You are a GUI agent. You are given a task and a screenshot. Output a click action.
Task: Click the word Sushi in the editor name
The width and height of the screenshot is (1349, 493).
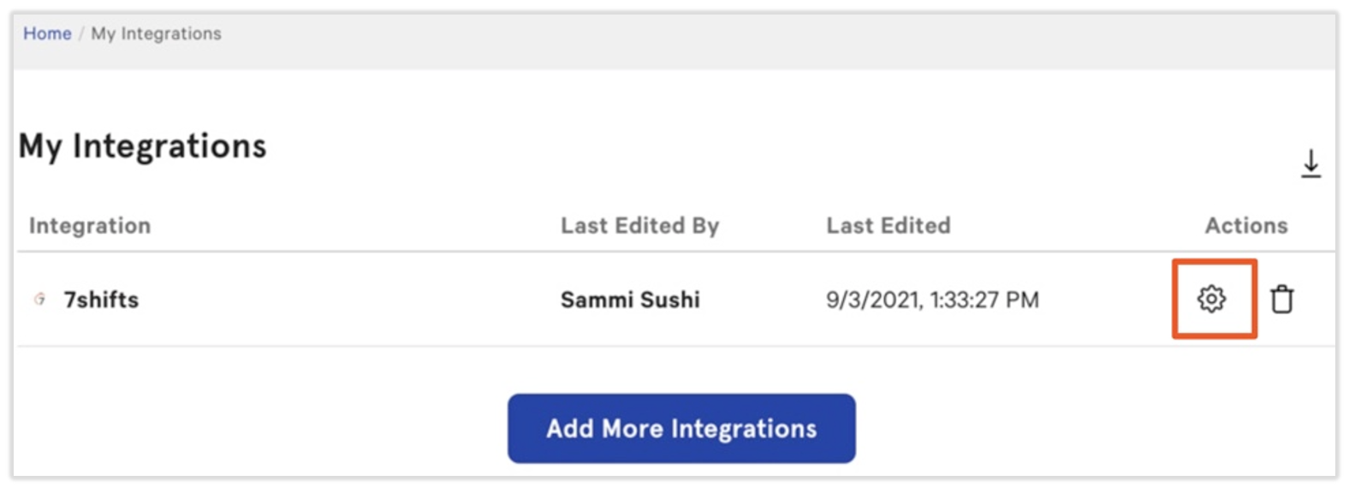pos(669,300)
